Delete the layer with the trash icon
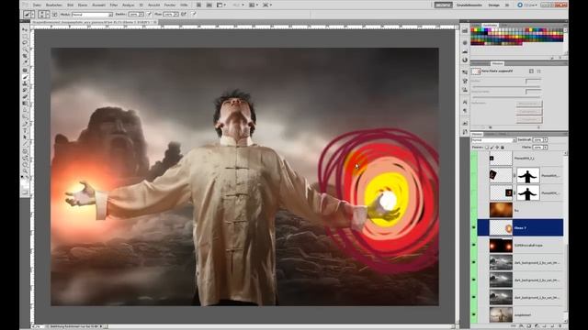The height and width of the screenshot is (330, 588). click(560, 326)
